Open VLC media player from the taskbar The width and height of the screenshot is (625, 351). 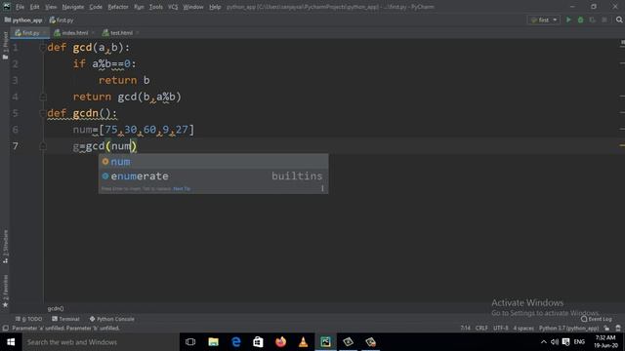(303, 342)
